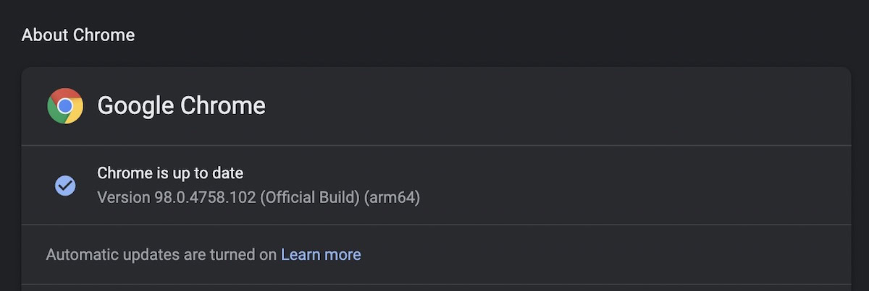Click the word Google in the card title

pos(135,106)
